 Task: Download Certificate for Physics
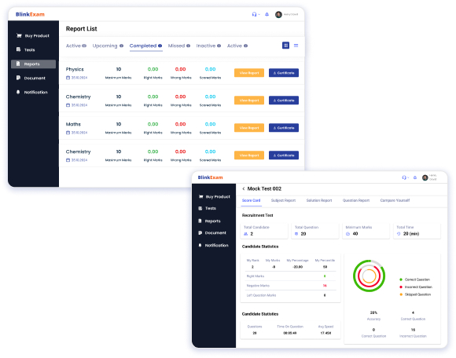tap(284, 73)
